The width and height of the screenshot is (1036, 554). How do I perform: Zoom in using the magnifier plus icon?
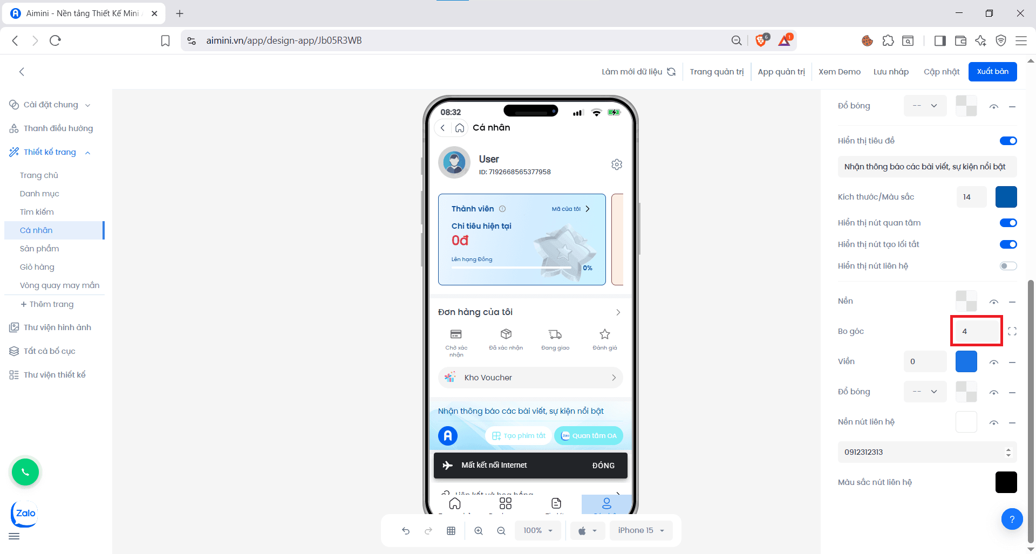point(479,530)
